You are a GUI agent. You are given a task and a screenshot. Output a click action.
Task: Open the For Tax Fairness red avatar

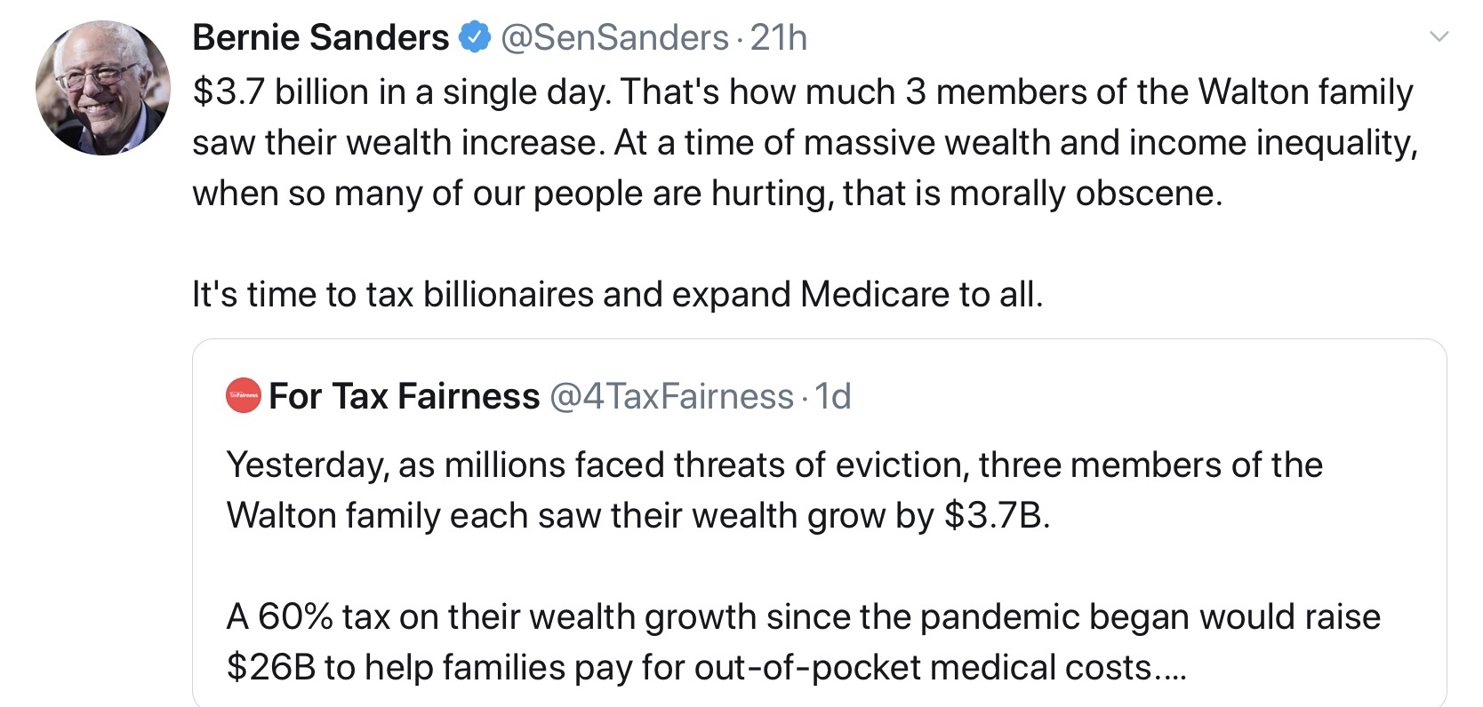click(243, 396)
